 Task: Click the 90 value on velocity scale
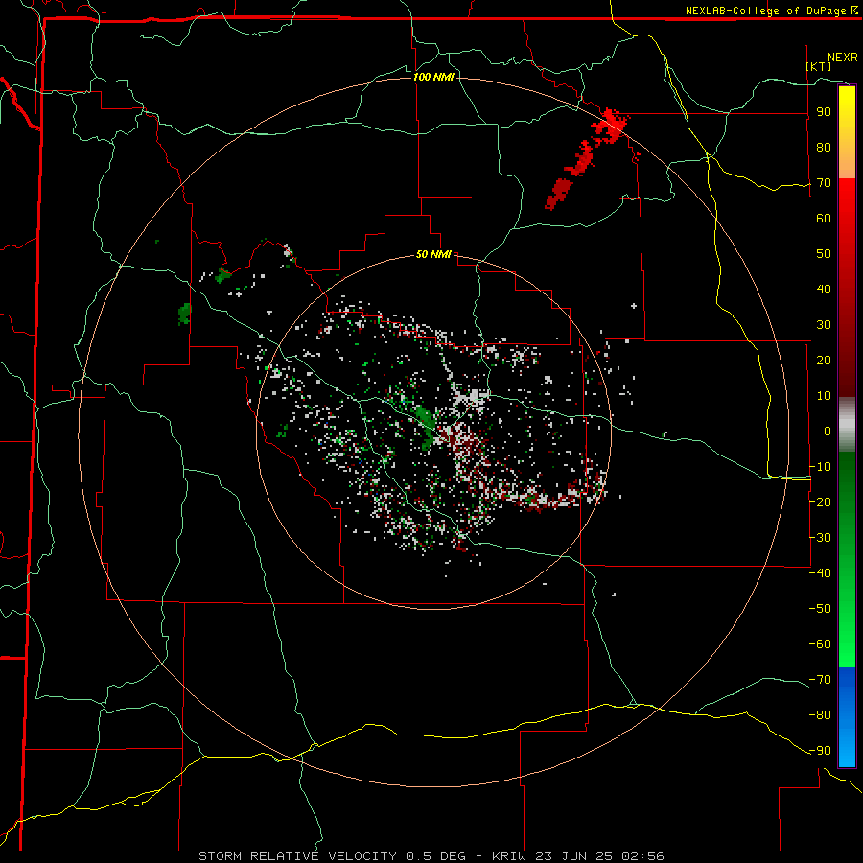824,112
